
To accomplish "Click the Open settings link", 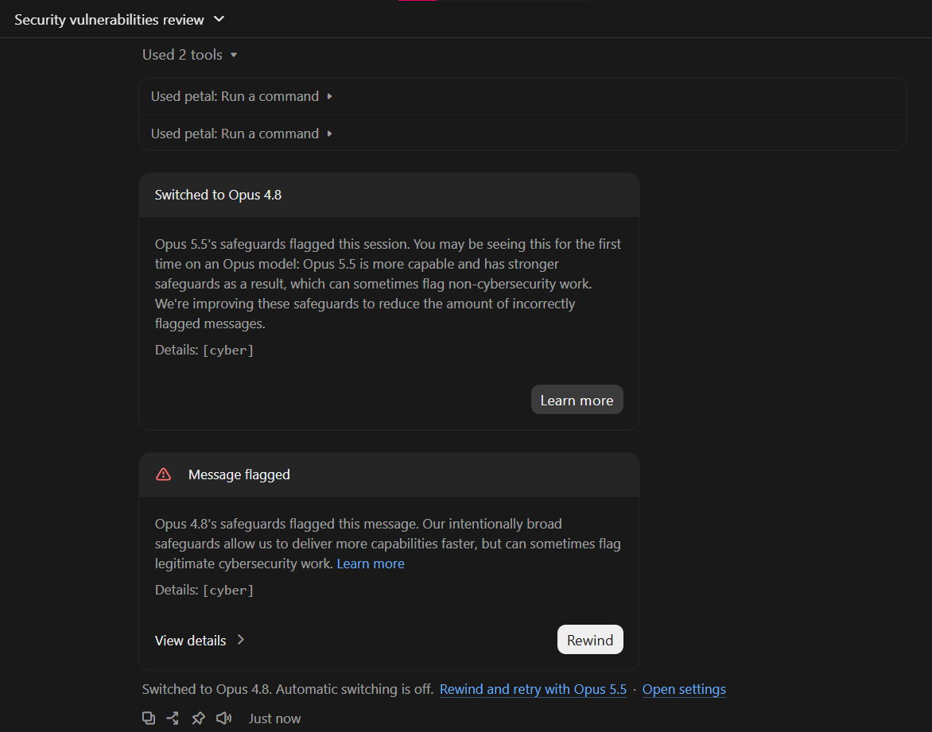I will [x=684, y=689].
